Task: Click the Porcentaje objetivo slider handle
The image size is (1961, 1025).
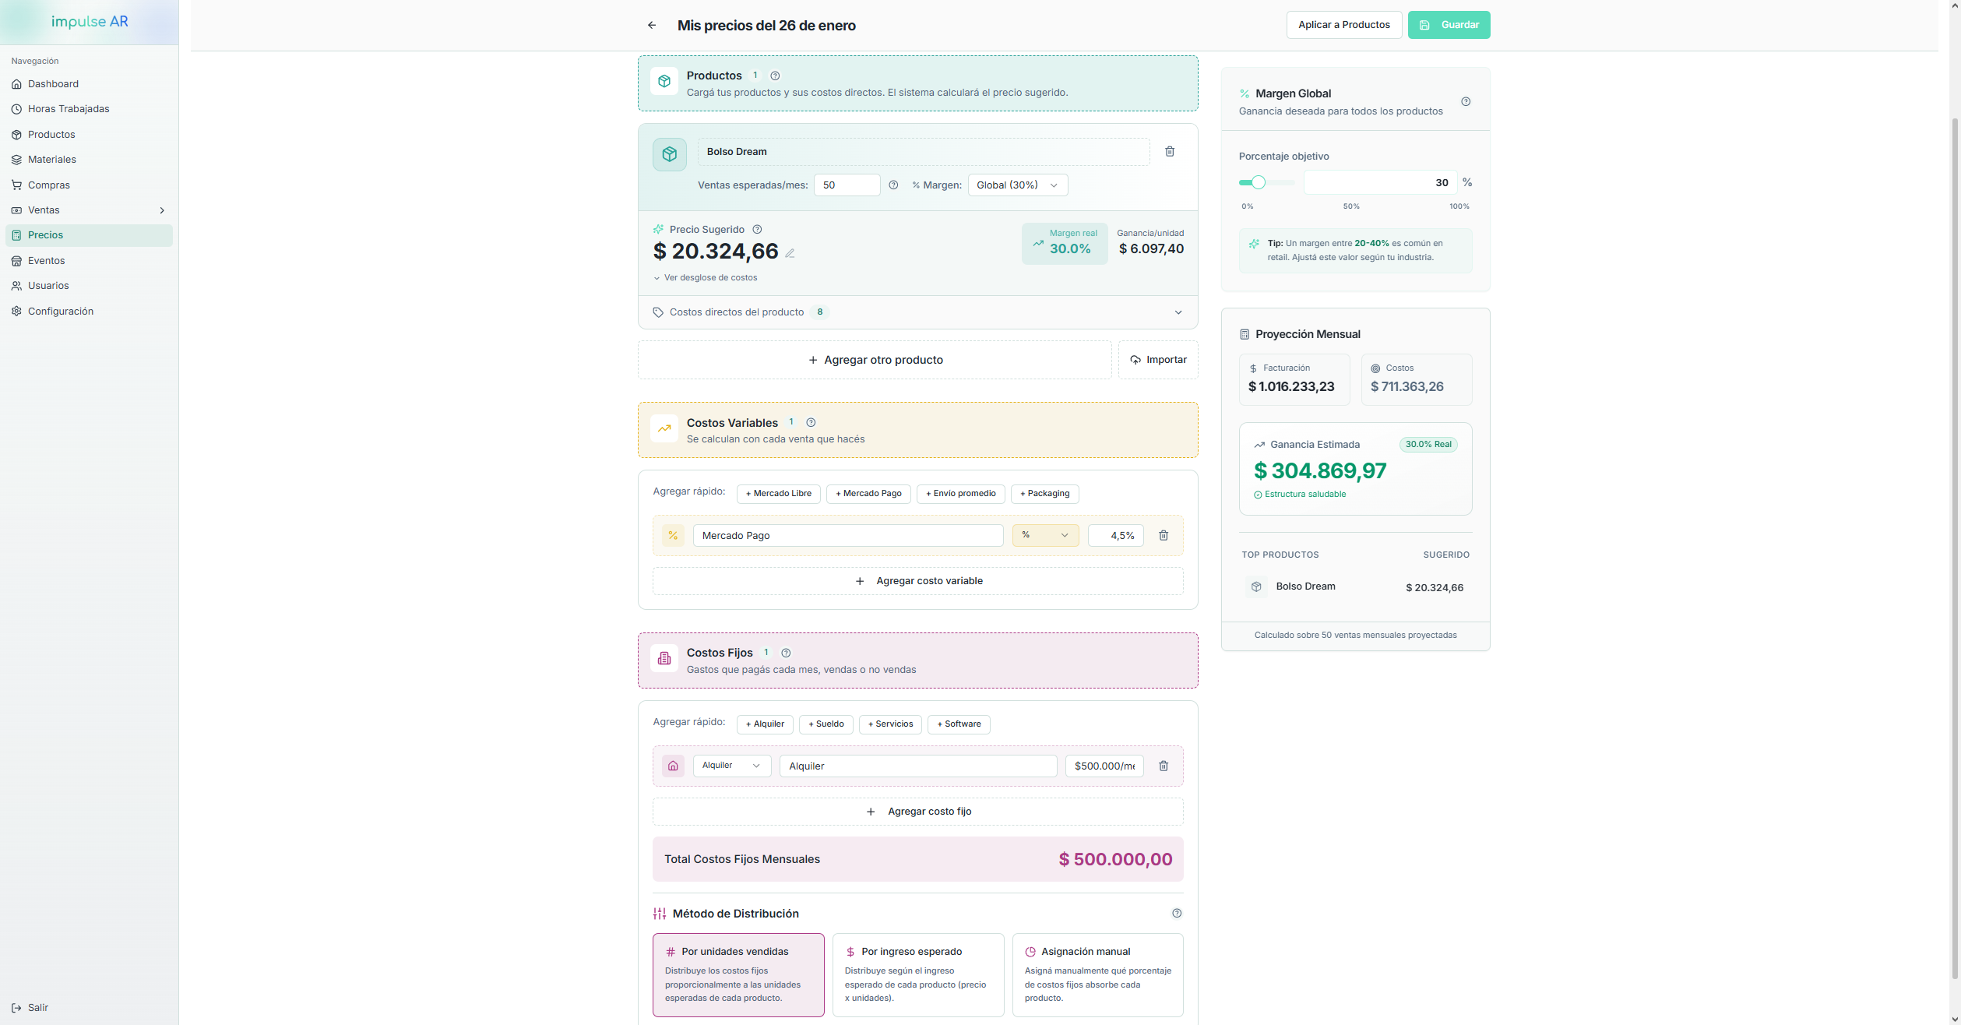Action: click(x=1258, y=182)
